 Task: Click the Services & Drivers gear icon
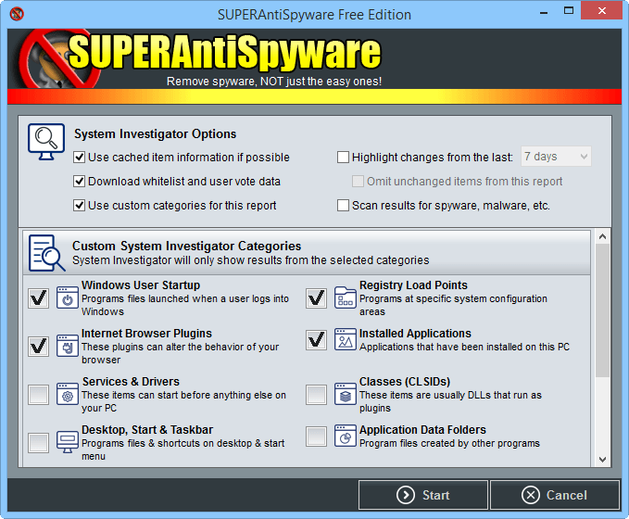pyautogui.click(x=68, y=394)
